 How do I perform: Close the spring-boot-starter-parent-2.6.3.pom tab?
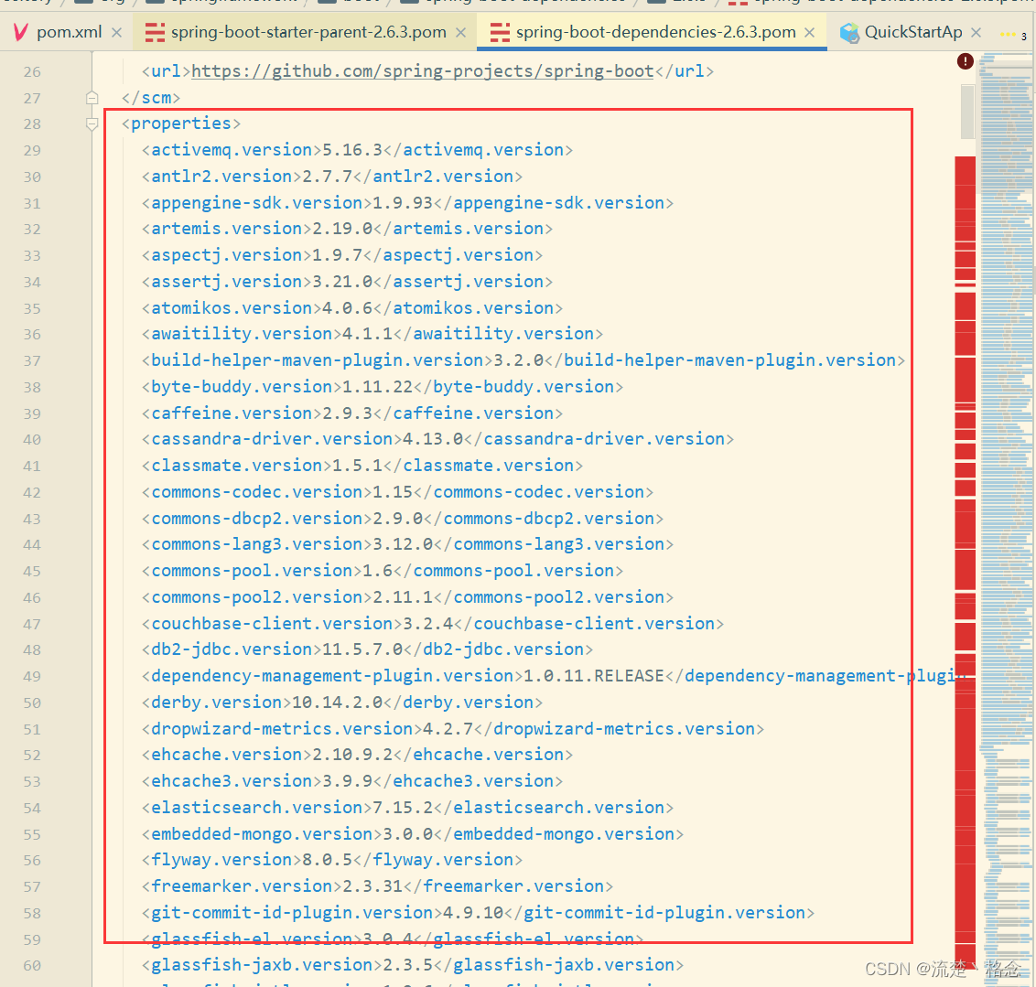(x=461, y=32)
